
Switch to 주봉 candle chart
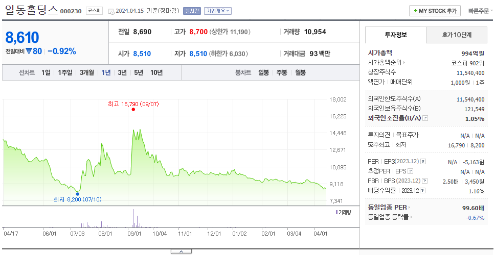click(282, 73)
